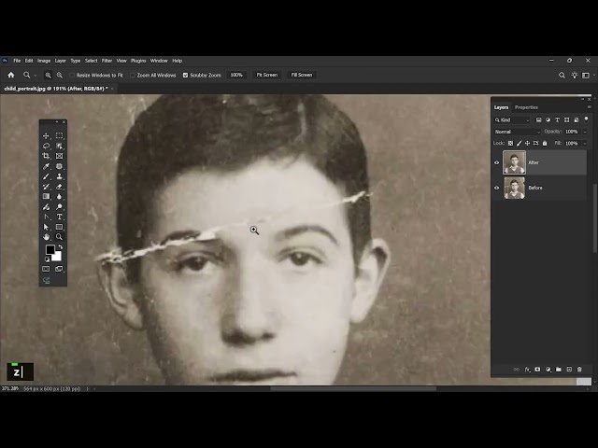Click Zoom In in options bar
The width and height of the screenshot is (598, 448).
(48, 76)
